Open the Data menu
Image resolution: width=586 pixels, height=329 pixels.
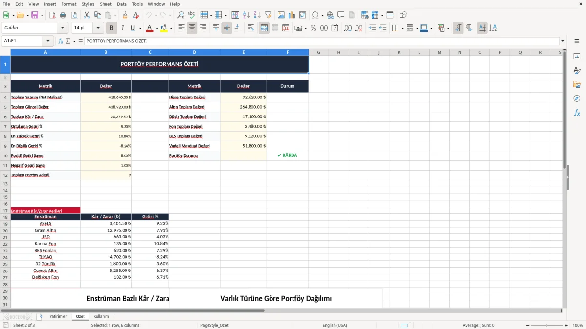point(122,4)
